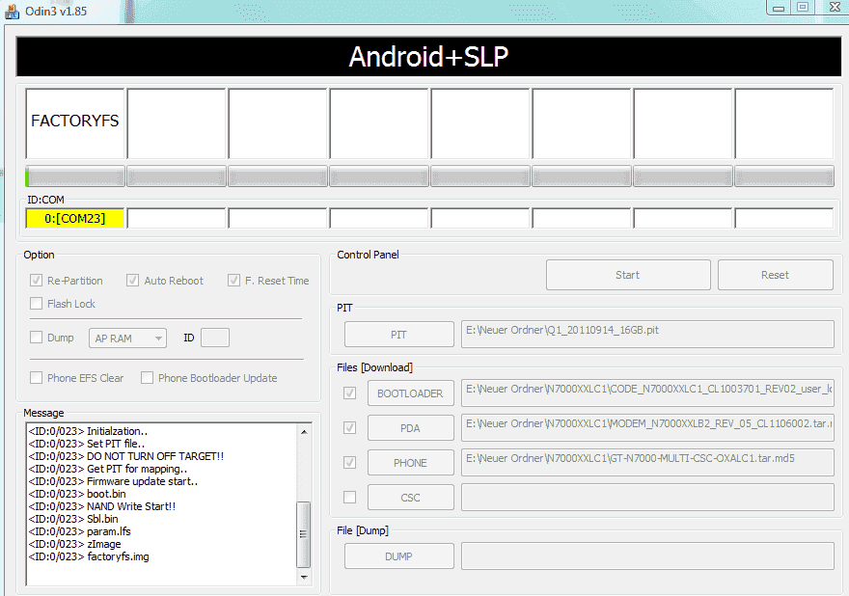849x596 pixels.
Task: Close the Odin3 window
Action: (834, 7)
